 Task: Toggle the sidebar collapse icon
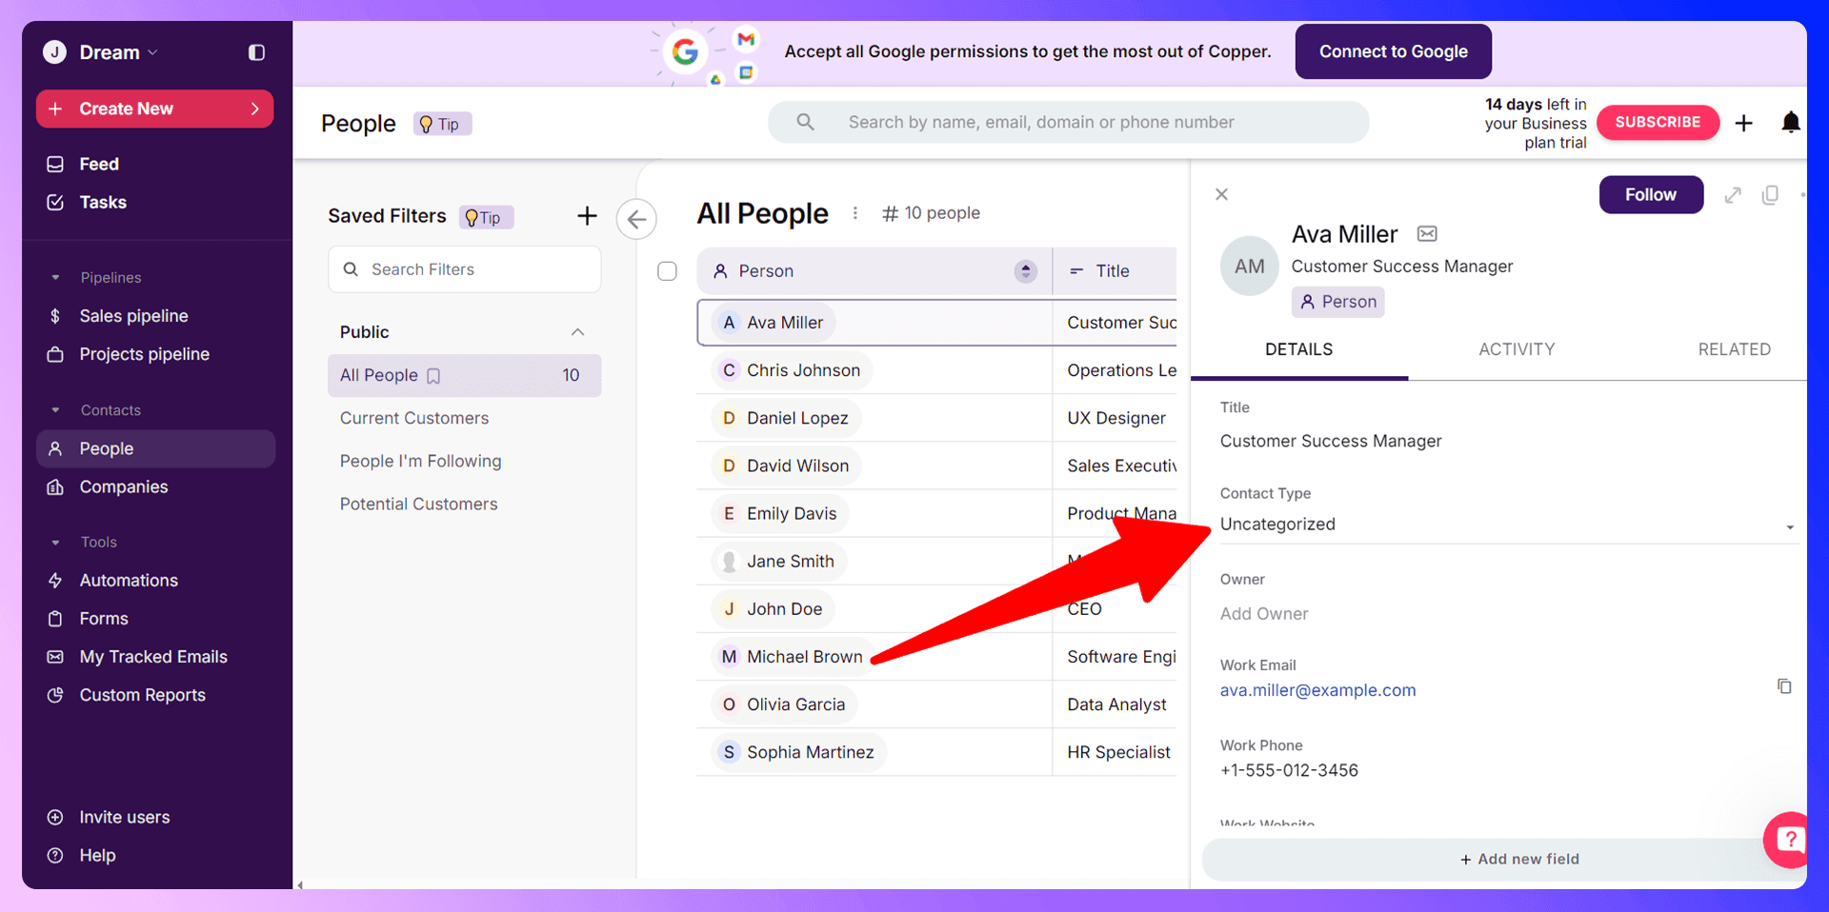click(256, 52)
